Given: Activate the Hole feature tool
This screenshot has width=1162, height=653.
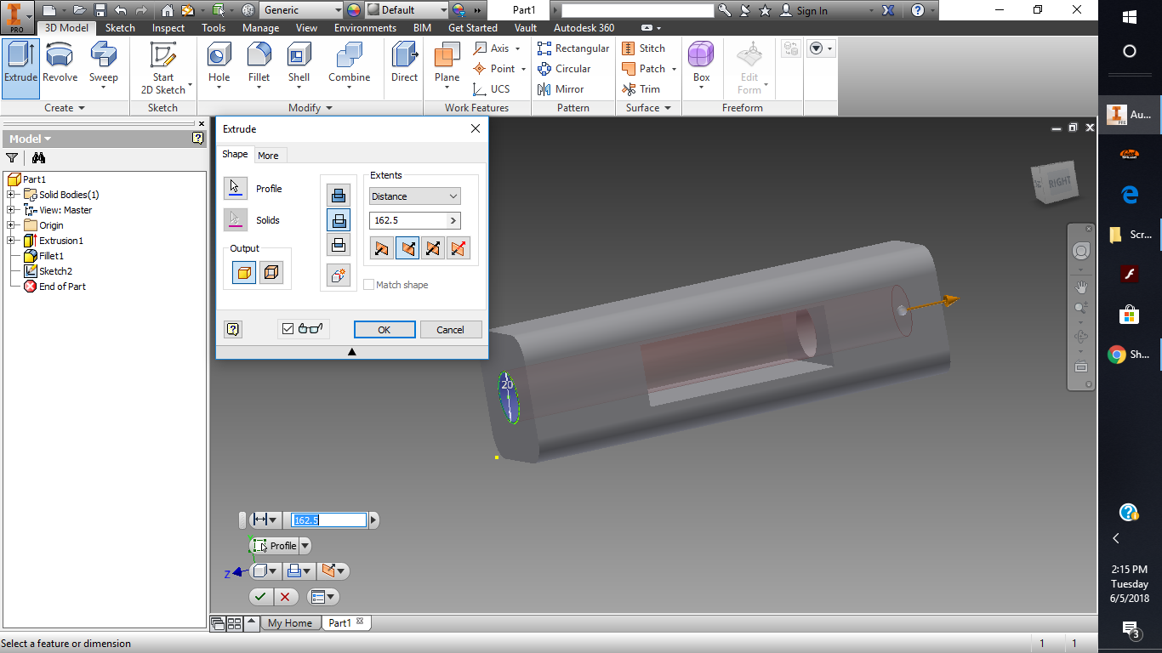Looking at the screenshot, I should tap(219, 66).
